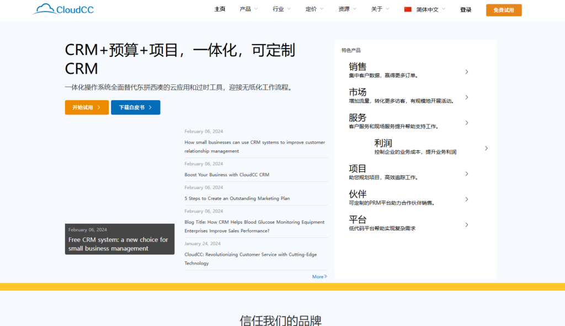
Task: Click the chevron next to 平台 product
Action: click(466, 224)
